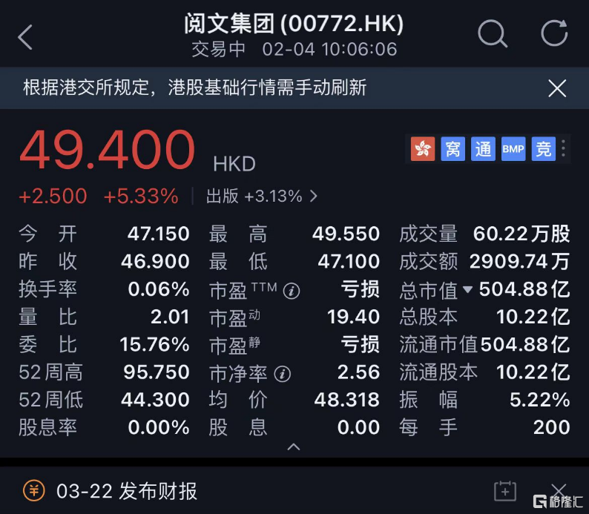Tap the 阅文集团 (00772.HK) title

pyautogui.click(x=294, y=24)
